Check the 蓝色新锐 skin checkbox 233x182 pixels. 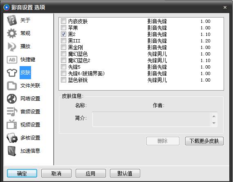click(63, 80)
